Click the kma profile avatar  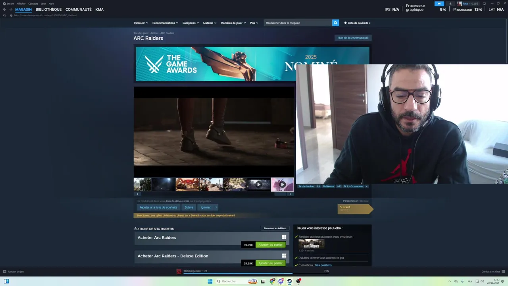(x=460, y=4)
